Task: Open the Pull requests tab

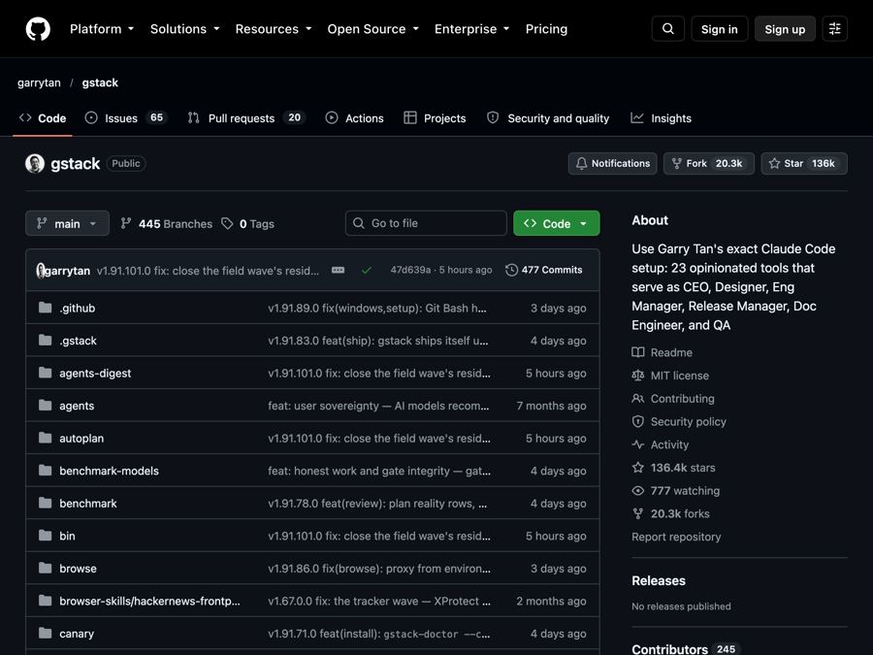Action: pyautogui.click(x=246, y=118)
